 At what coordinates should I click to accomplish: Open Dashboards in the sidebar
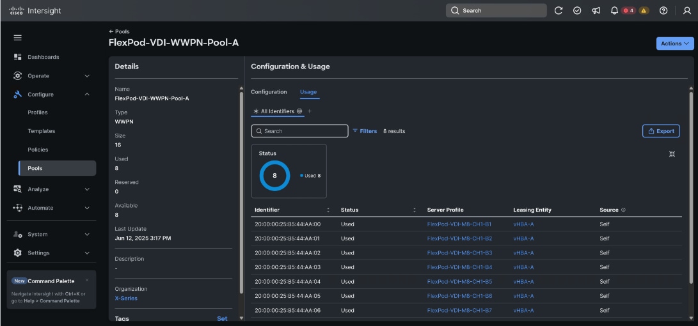[x=43, y=57]
